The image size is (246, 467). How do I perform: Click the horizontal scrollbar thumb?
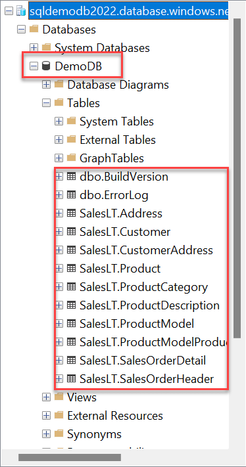pos(70,457)
